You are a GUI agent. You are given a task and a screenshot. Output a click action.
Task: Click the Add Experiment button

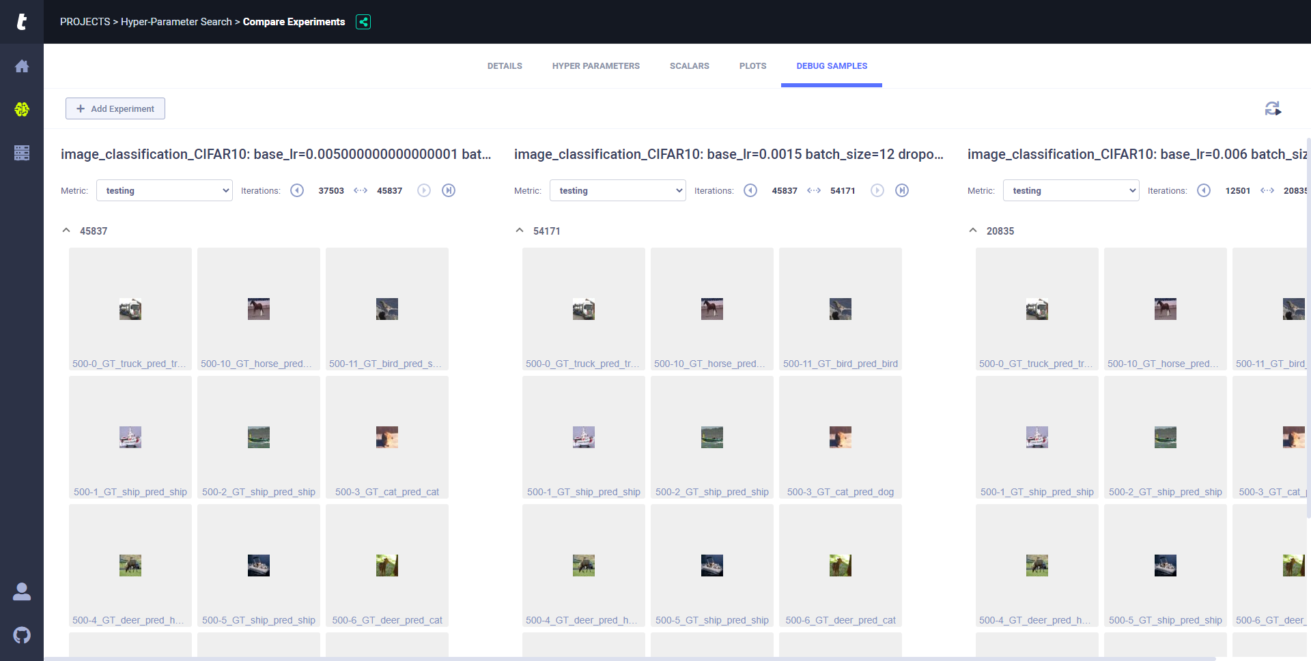pyautogui.click(x=115, y=108)
